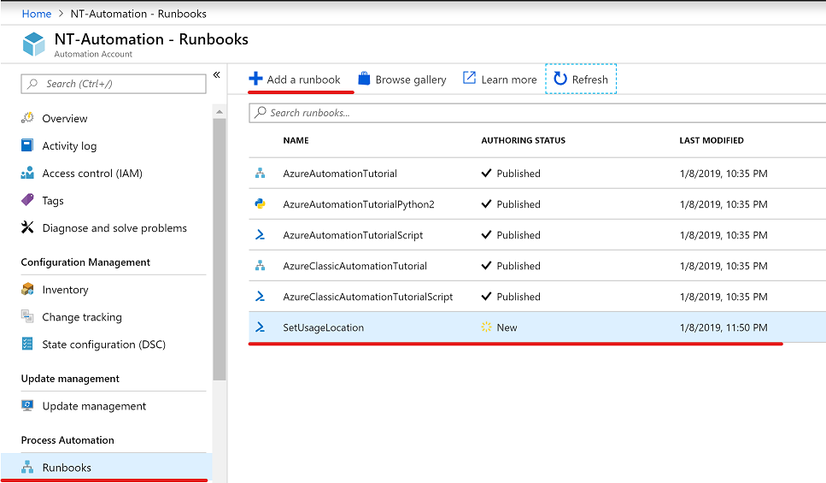The height and width of the screenshot is (483, 826).
Task: Open Access control (IAM) menu item
Action: pyautogui.click(x=92, y=173)
